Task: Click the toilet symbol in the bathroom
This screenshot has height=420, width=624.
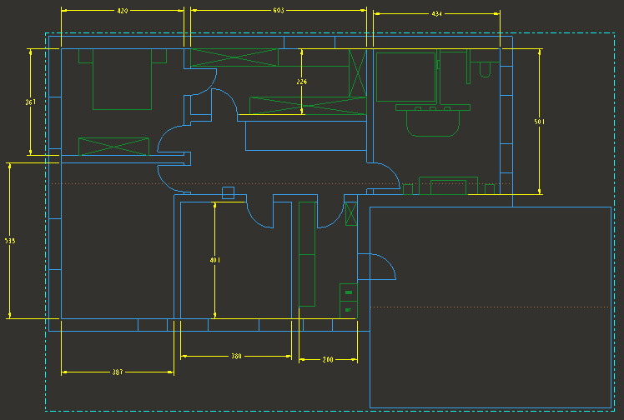Action: pos(485,68)
